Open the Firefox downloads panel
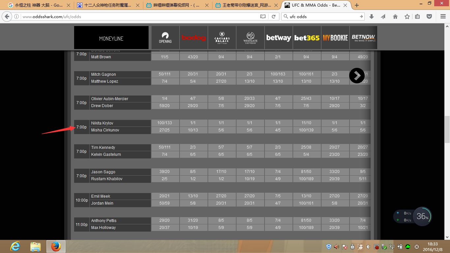 (372, 16)
